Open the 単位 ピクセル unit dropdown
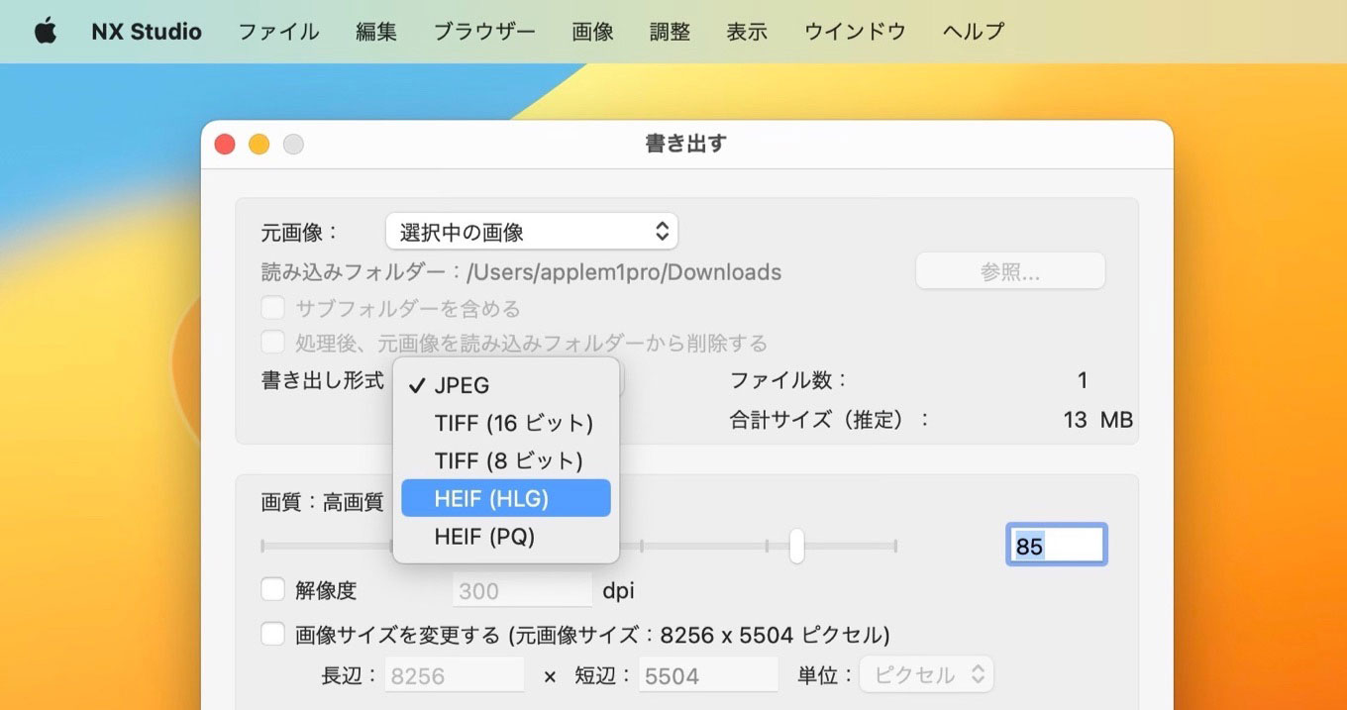 click(x=927, y=675)
